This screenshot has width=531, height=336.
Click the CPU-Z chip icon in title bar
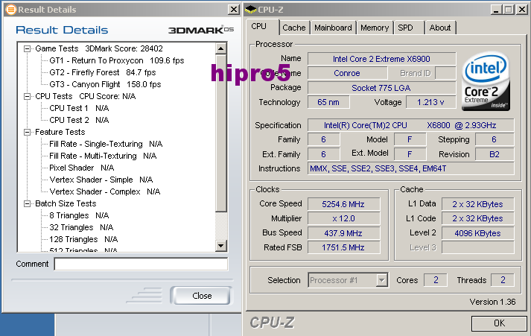tap(250, 10)
